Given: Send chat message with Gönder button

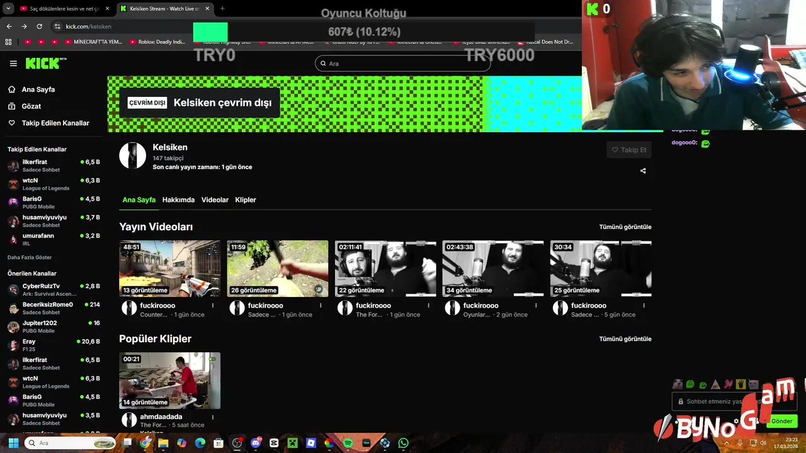Looking at the screenshot, I should (x=781, y=422).
